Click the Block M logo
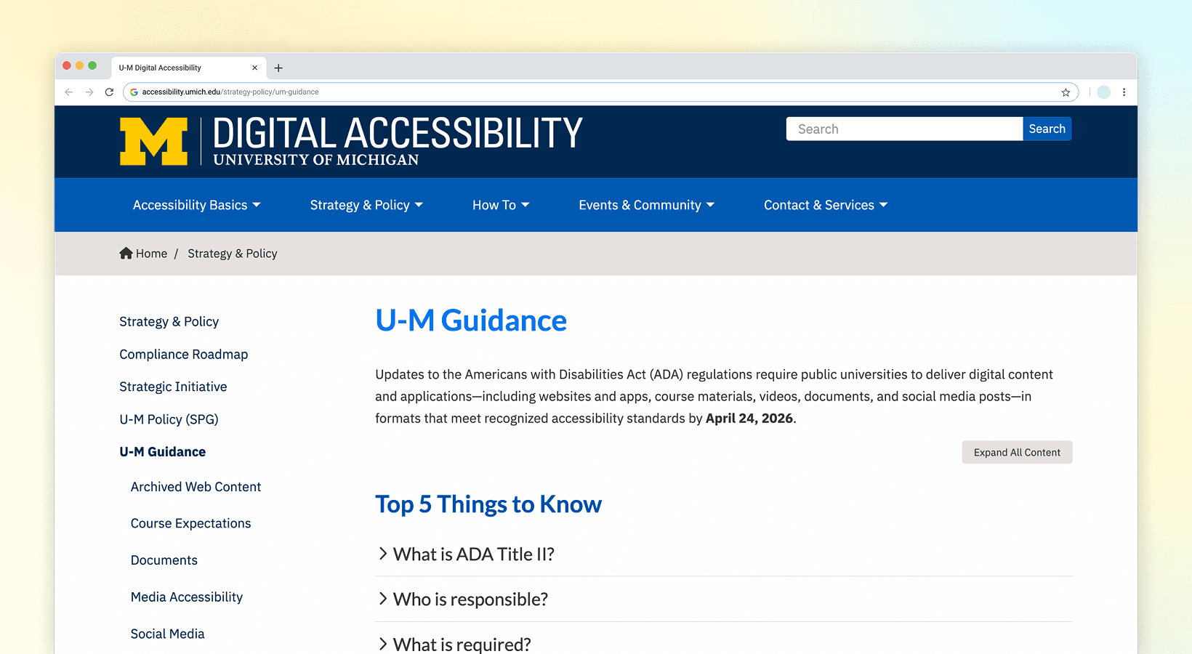Viewport: 1192px width, 654px height. [153, 141]
